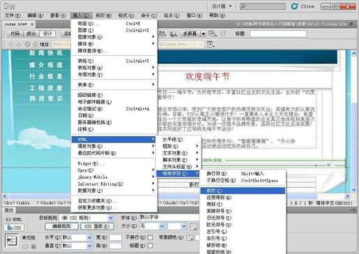
Task: Select 水平线 in the HTML submenu
Action: click(178, 140)
